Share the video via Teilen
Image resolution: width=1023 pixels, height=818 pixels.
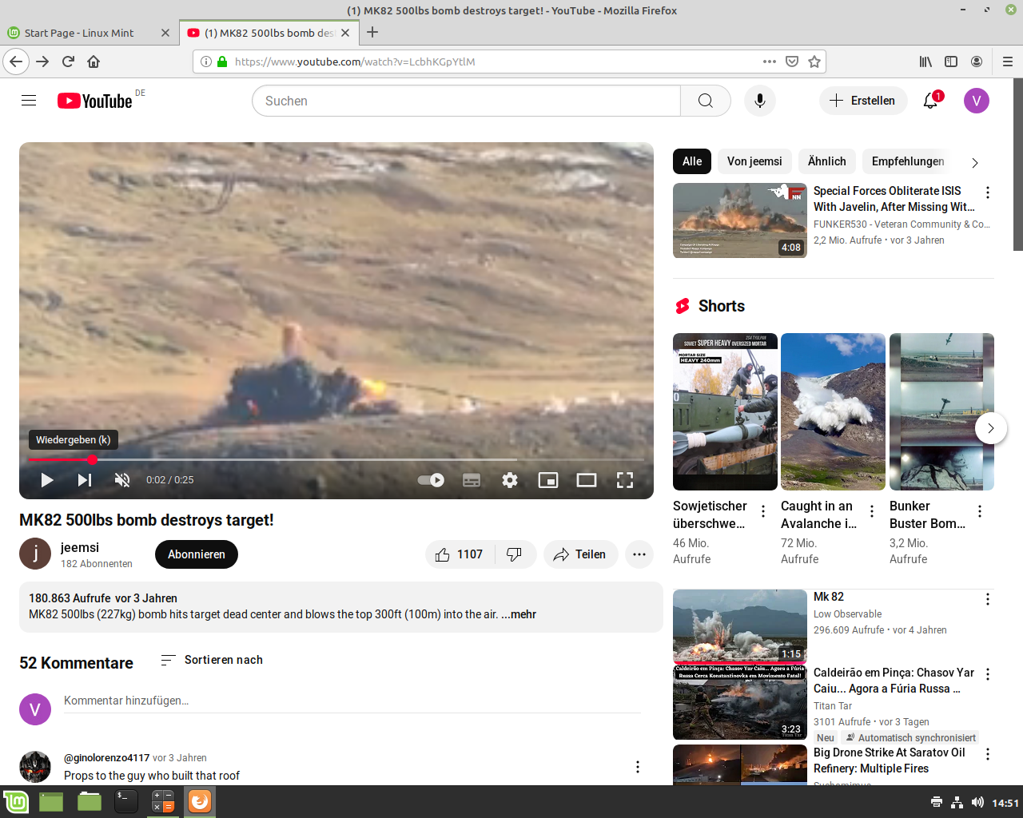pos(580,554)
